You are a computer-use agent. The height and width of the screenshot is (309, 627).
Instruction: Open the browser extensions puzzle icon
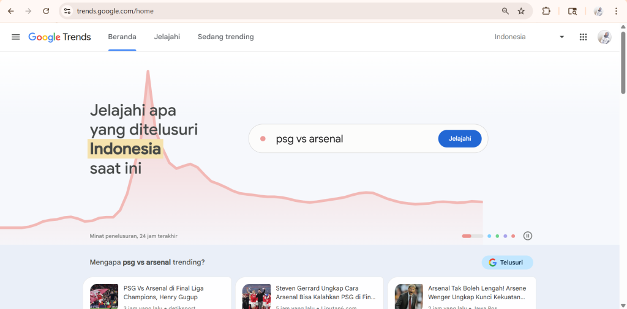pyautogui.click(x=546, y=11)
